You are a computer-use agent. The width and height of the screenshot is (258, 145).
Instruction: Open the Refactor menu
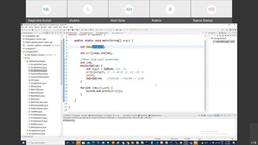click(37, 27)
